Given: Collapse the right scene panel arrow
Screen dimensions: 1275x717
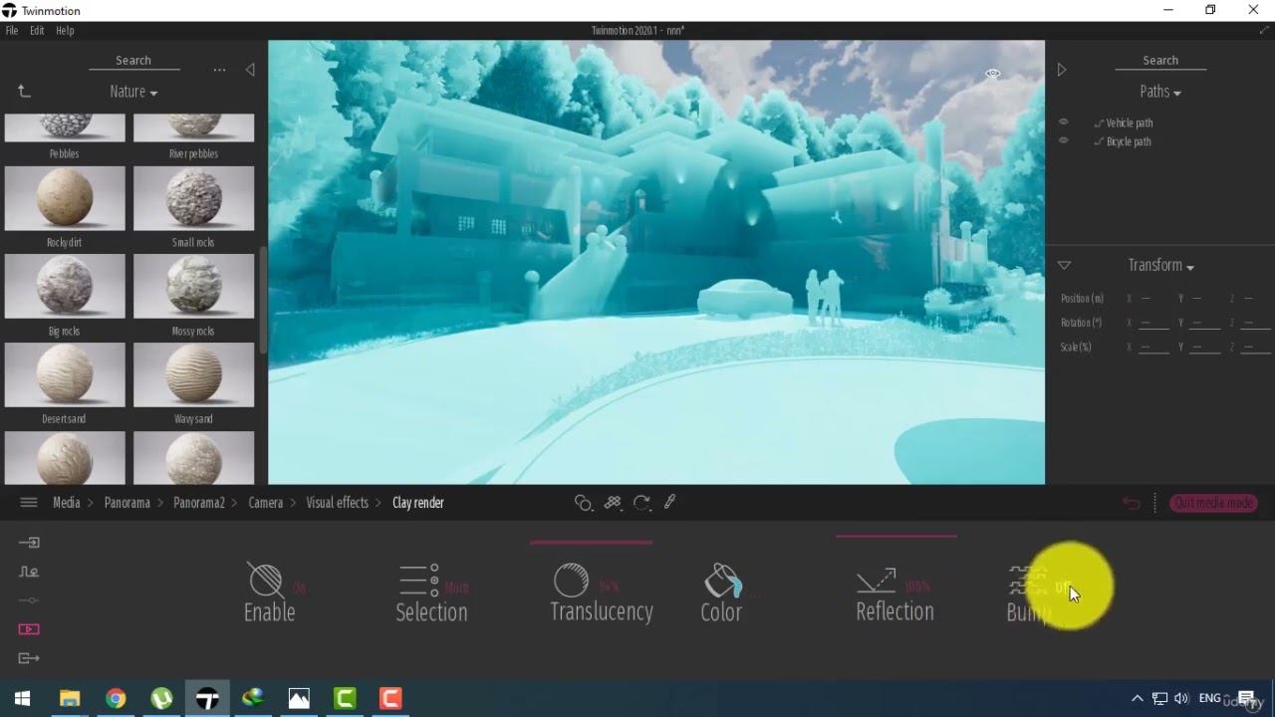Looking at the screenshot, I should pyautogui.click(x=1062, y=70).
